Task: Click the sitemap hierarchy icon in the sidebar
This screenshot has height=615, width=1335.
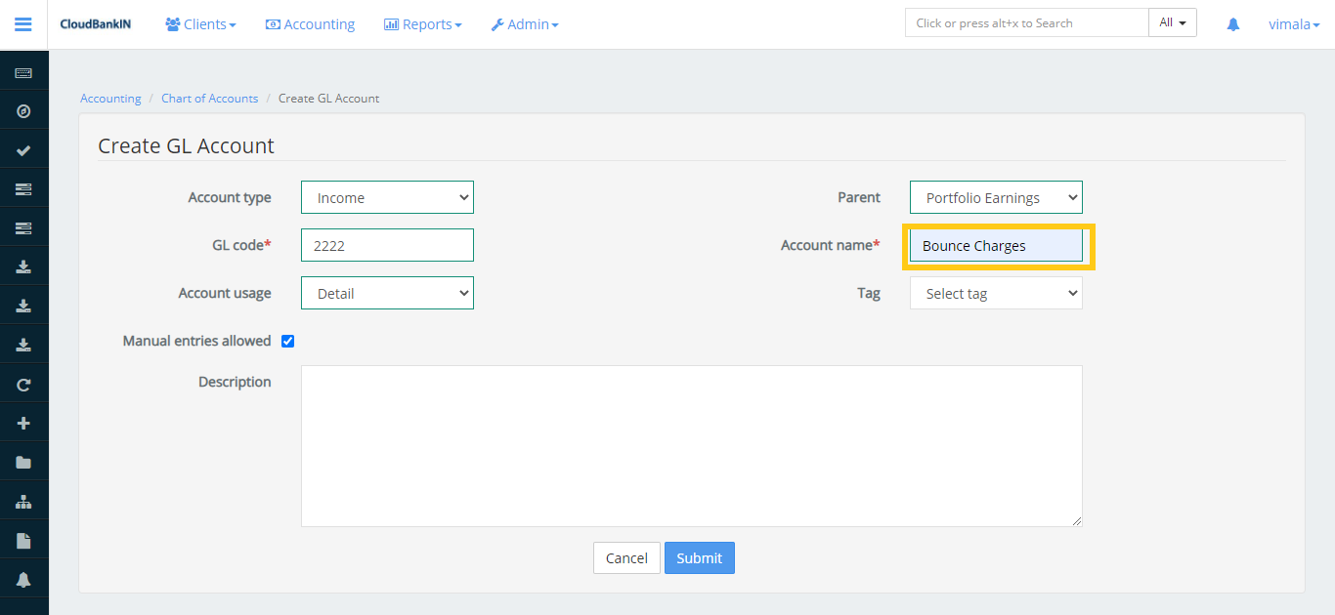Action: 23,502
